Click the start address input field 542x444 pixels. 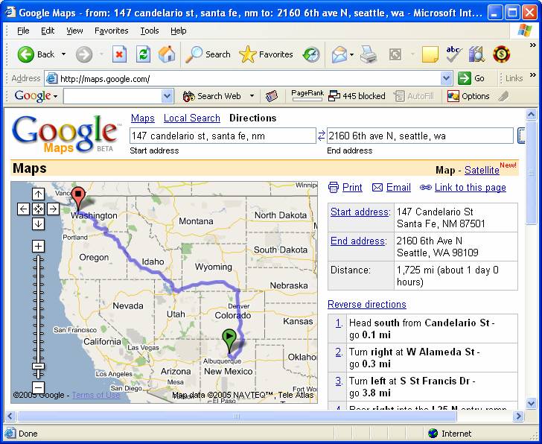point(223,136)
